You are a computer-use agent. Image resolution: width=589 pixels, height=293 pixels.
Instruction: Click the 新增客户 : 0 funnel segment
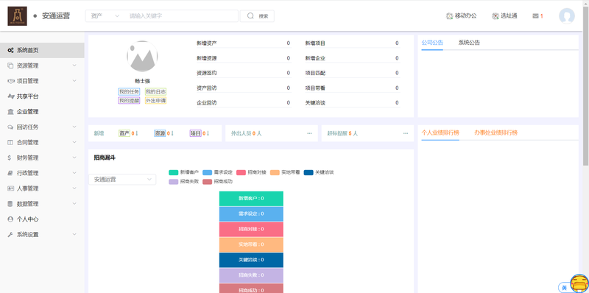tap(251, 199)
